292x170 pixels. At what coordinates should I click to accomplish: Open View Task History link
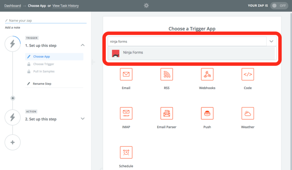point(65,6)
